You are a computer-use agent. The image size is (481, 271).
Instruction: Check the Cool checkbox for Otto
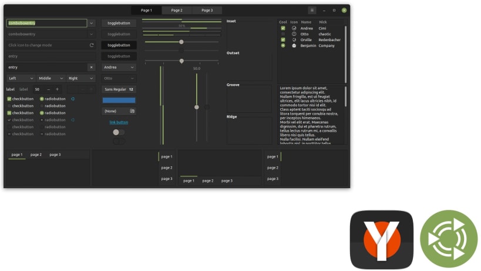pos(283,34)
